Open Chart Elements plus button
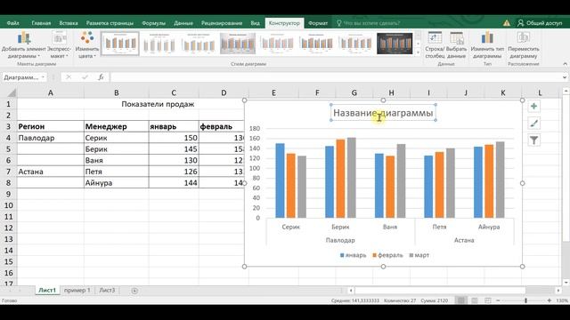Viewport: 570px width, 320px height. 533,107
